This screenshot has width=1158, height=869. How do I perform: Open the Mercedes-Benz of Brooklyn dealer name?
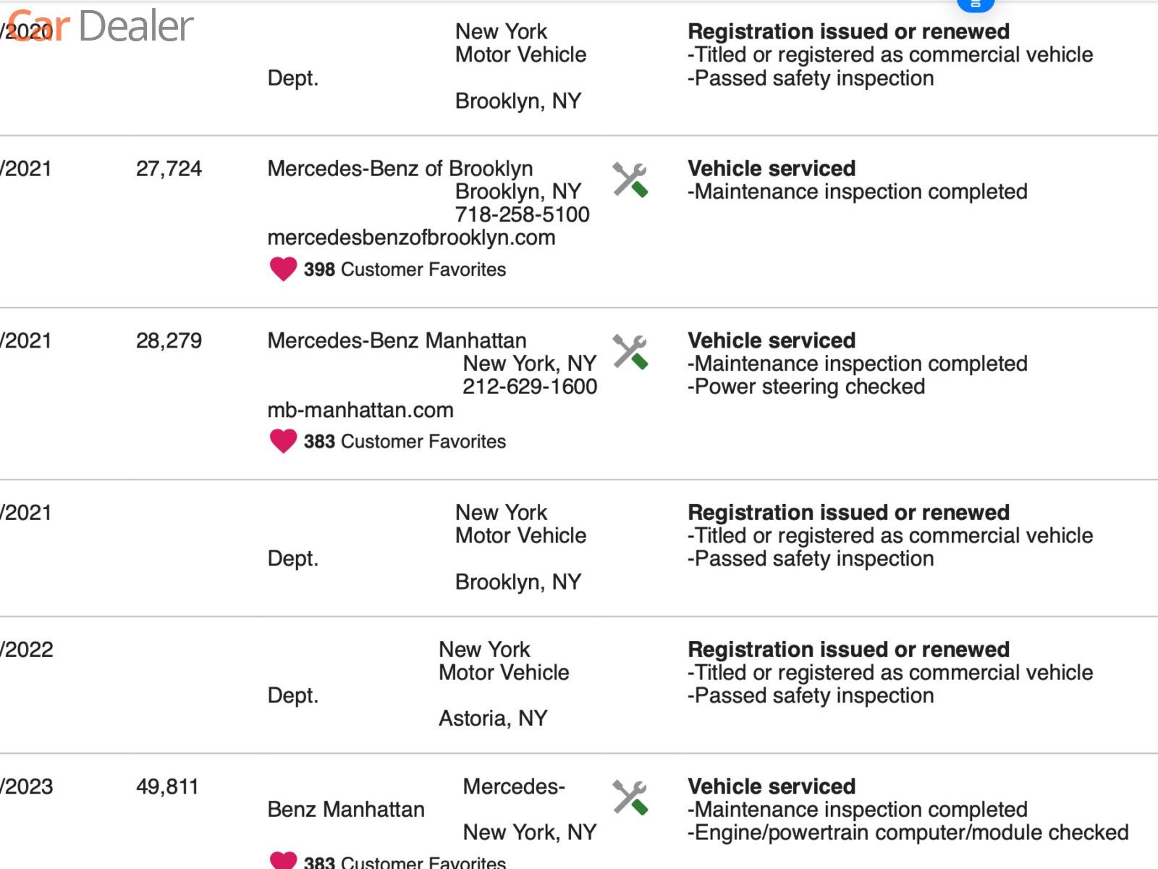pos(400,169)
